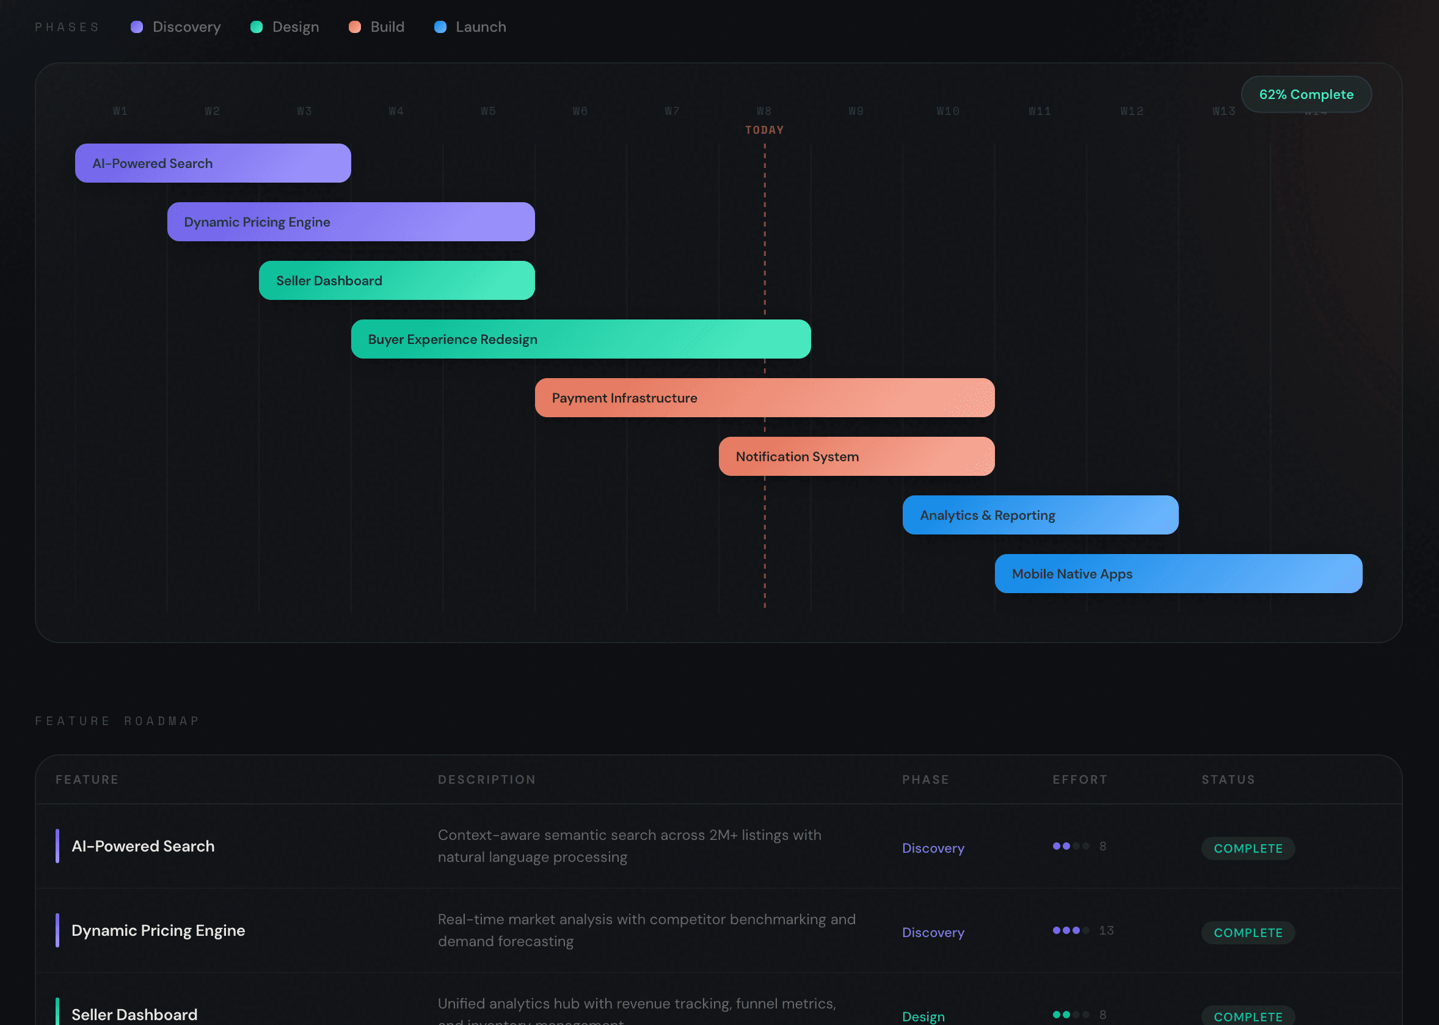This screenshot has height=1025, width=1439.
Task: Select the FEATURE ROADMAP section header
Action: tap(117, 720)
